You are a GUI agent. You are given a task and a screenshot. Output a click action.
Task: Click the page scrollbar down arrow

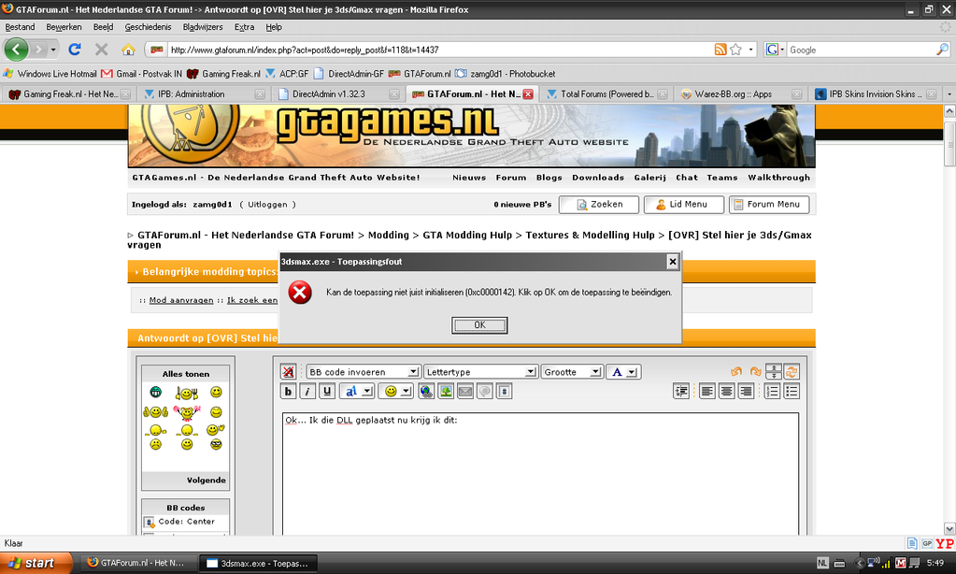point(949,528)
